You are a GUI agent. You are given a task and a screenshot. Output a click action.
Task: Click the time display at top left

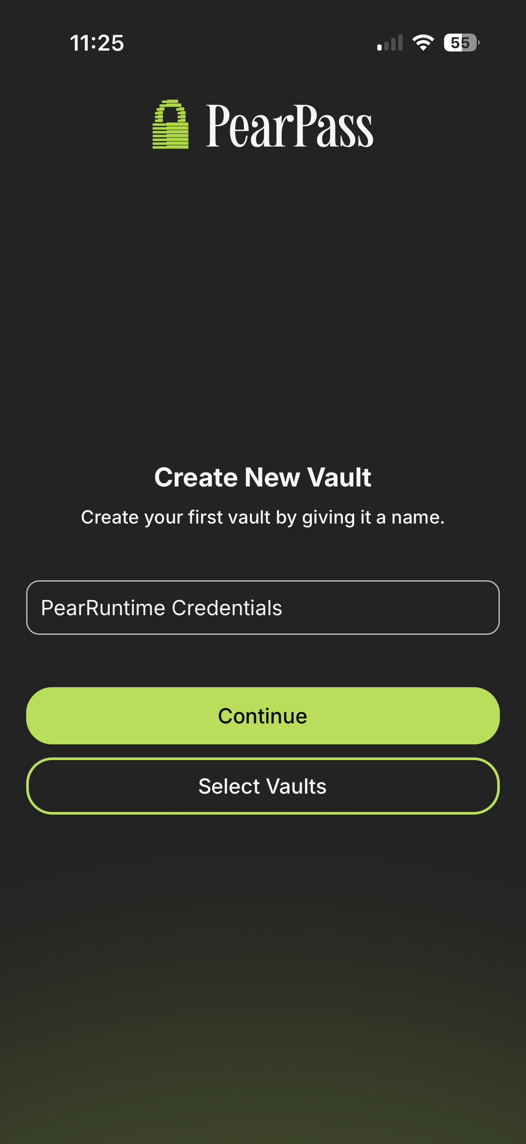click(x=97, y=43)
